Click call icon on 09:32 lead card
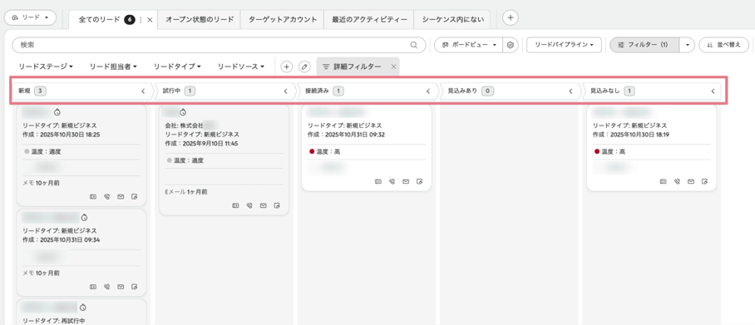 392,181
